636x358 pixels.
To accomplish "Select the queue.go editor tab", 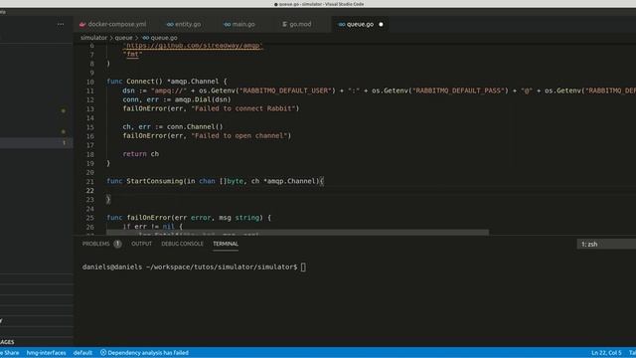I will 360,24.
